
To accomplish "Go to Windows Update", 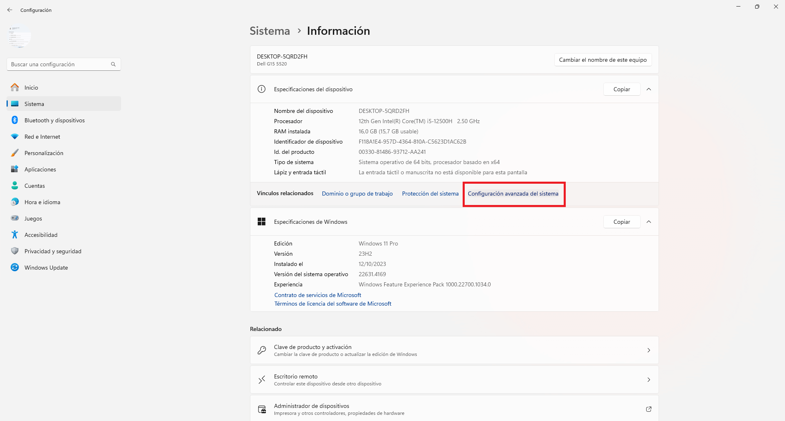I will coord(64,268).
